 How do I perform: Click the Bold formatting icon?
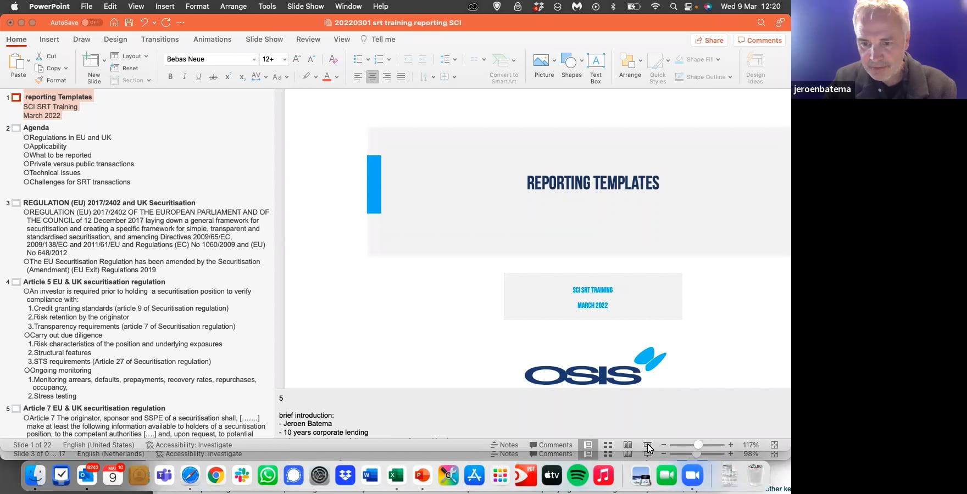point(170,77)
